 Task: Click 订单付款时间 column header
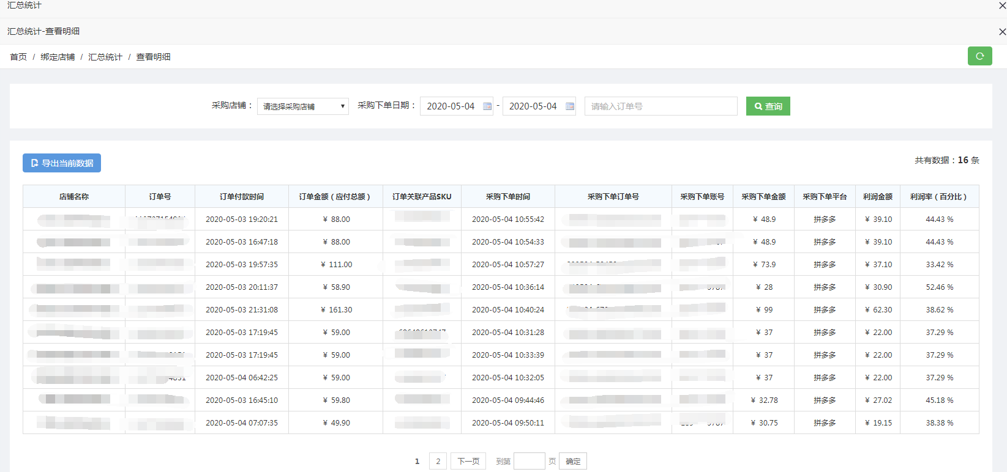click(242, 197)
